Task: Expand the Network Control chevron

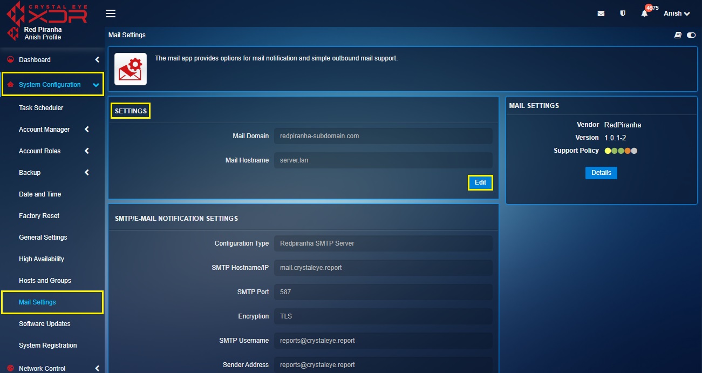Action: (97, 368)
